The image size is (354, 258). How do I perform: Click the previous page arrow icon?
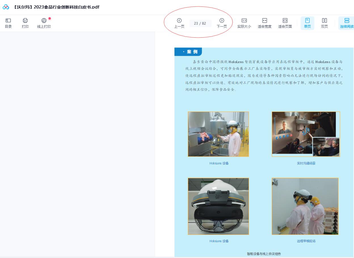tap(179, 20)
